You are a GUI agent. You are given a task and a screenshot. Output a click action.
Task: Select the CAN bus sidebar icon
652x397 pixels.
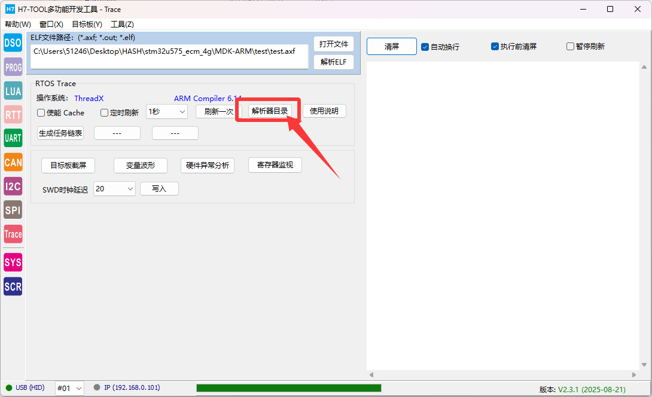pyautogui.click(x=13, y=162)
